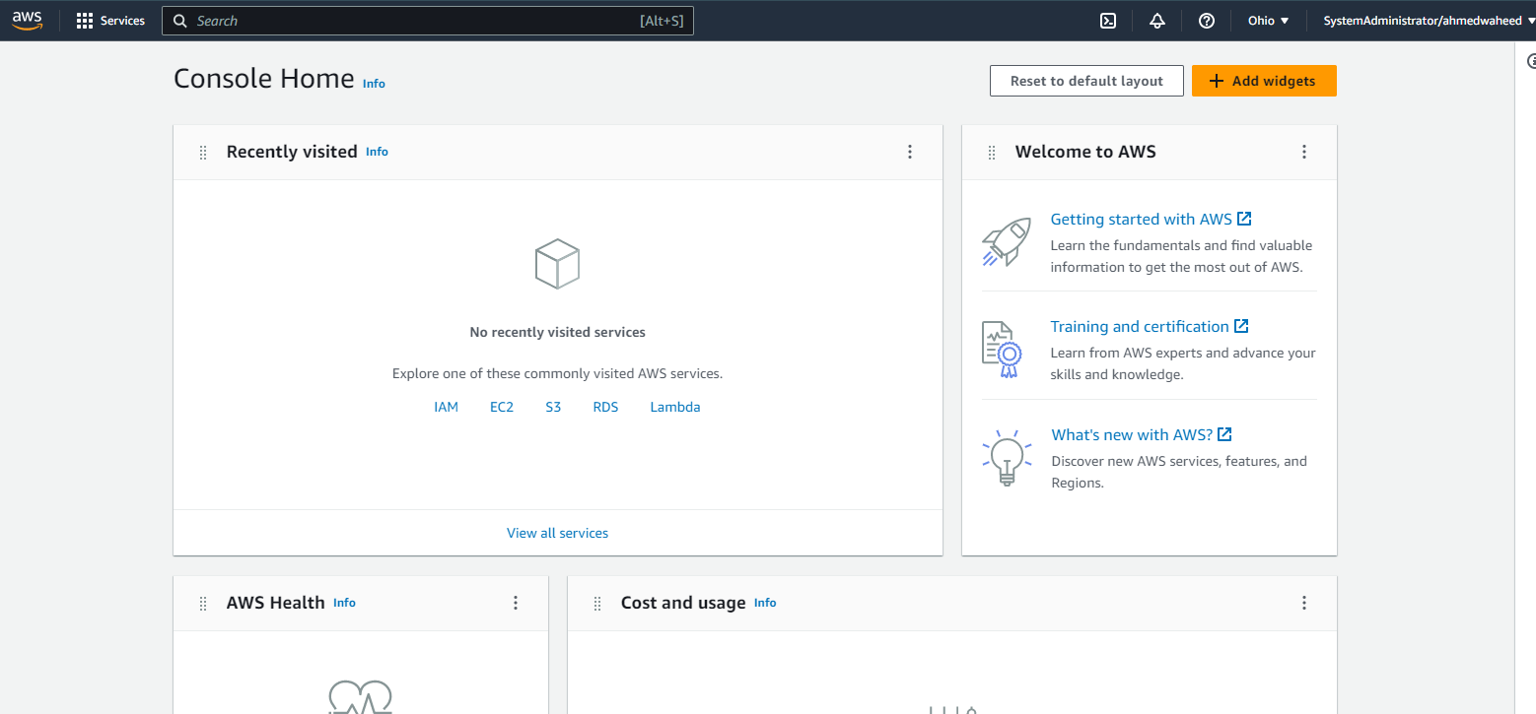Click the cube icon in Recently visited widget
Screen dimensions: 1536x714
point(557,263)
